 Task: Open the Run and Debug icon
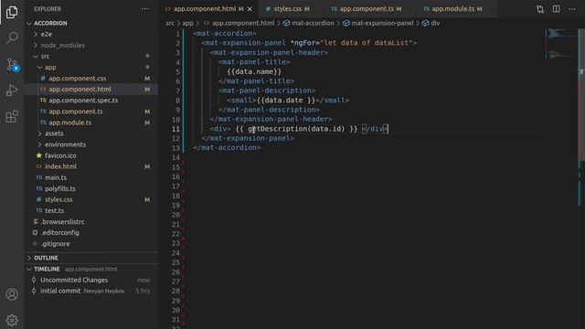pos(12,90)
